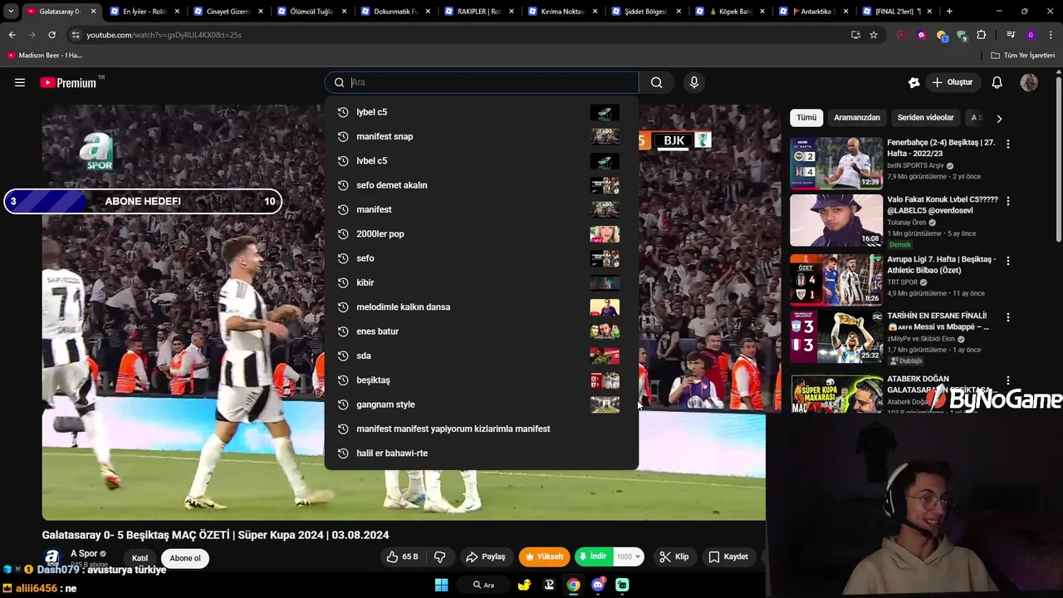Click the browser address bar URL
The height and width of the screenshot is (598, 1063).
(x=164, y=35)
